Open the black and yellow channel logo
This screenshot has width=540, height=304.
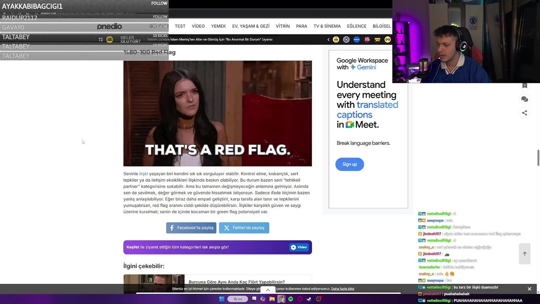point(377,39)
